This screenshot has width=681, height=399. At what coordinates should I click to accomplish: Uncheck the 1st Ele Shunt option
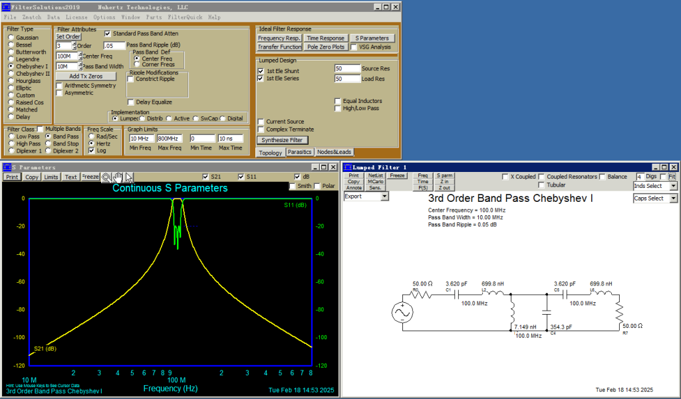click(x=261, y=71)
